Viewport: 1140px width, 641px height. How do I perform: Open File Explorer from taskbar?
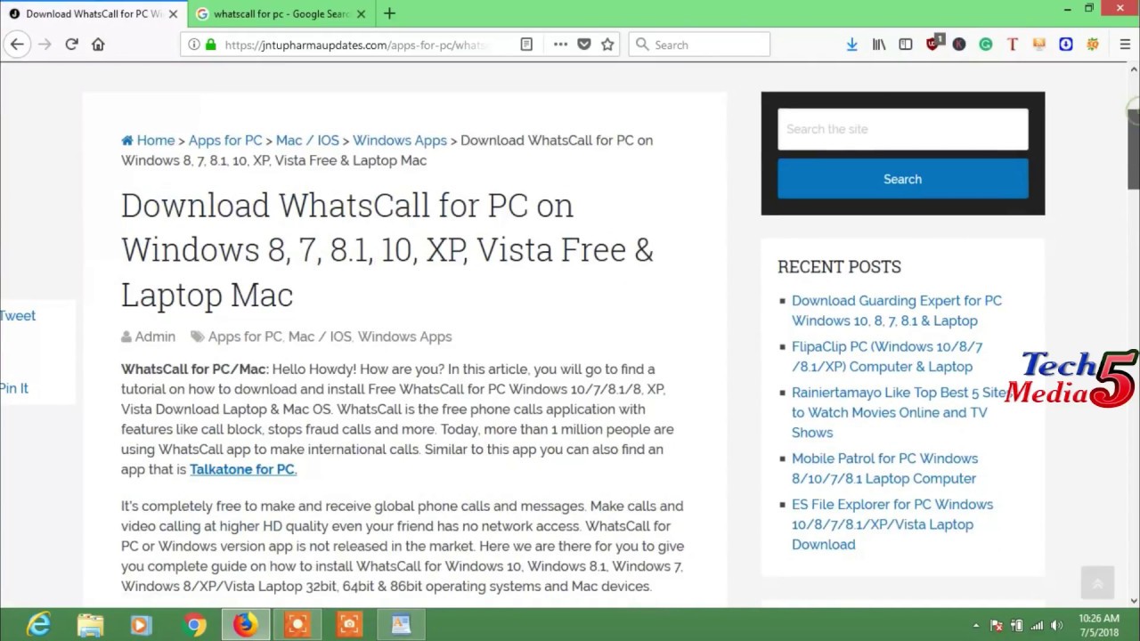coord(90,625)
